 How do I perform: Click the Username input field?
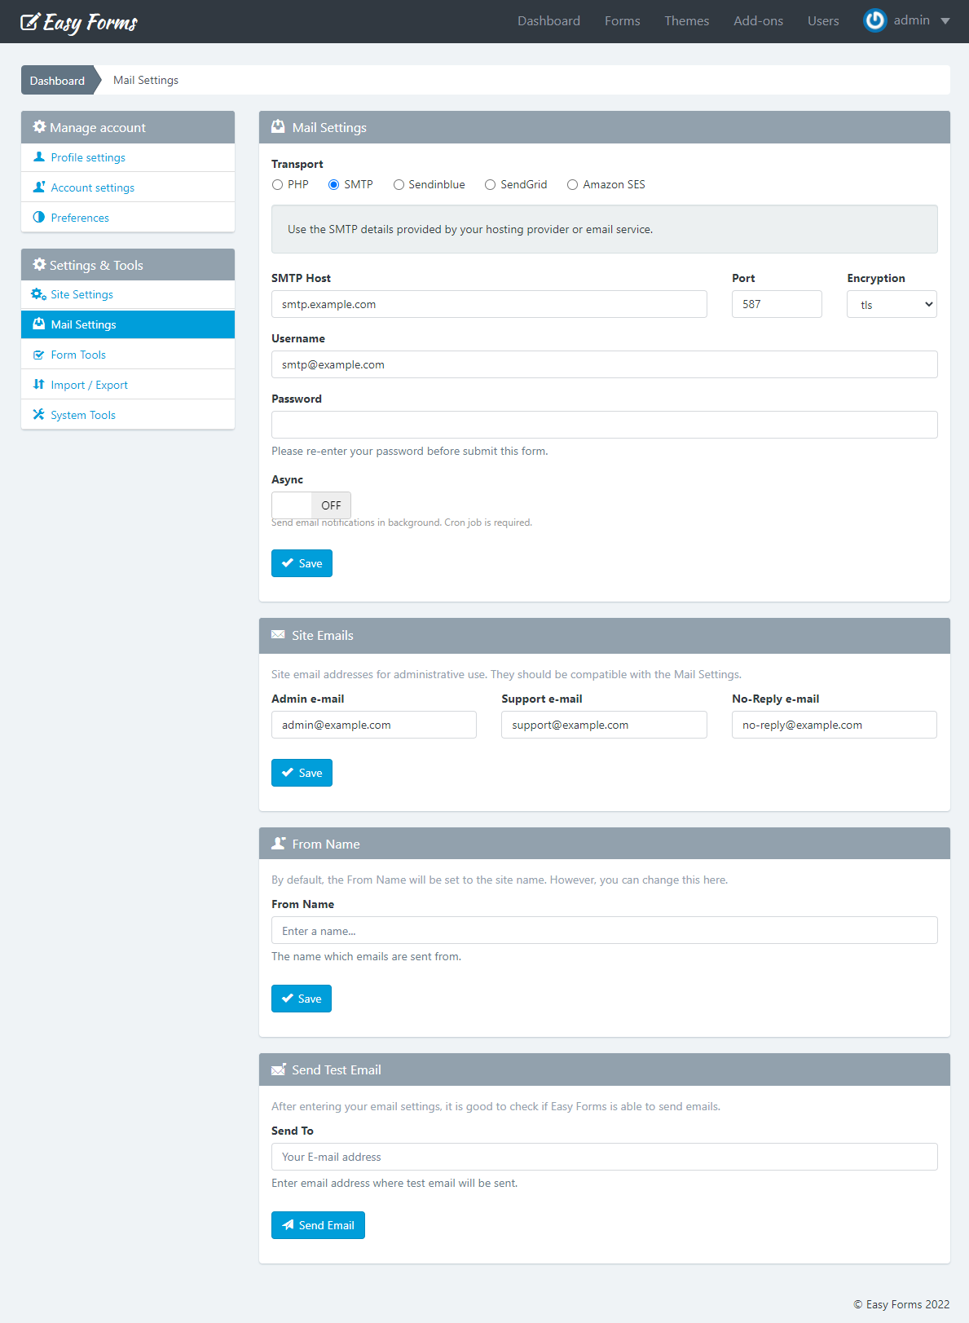coord(605,364)
